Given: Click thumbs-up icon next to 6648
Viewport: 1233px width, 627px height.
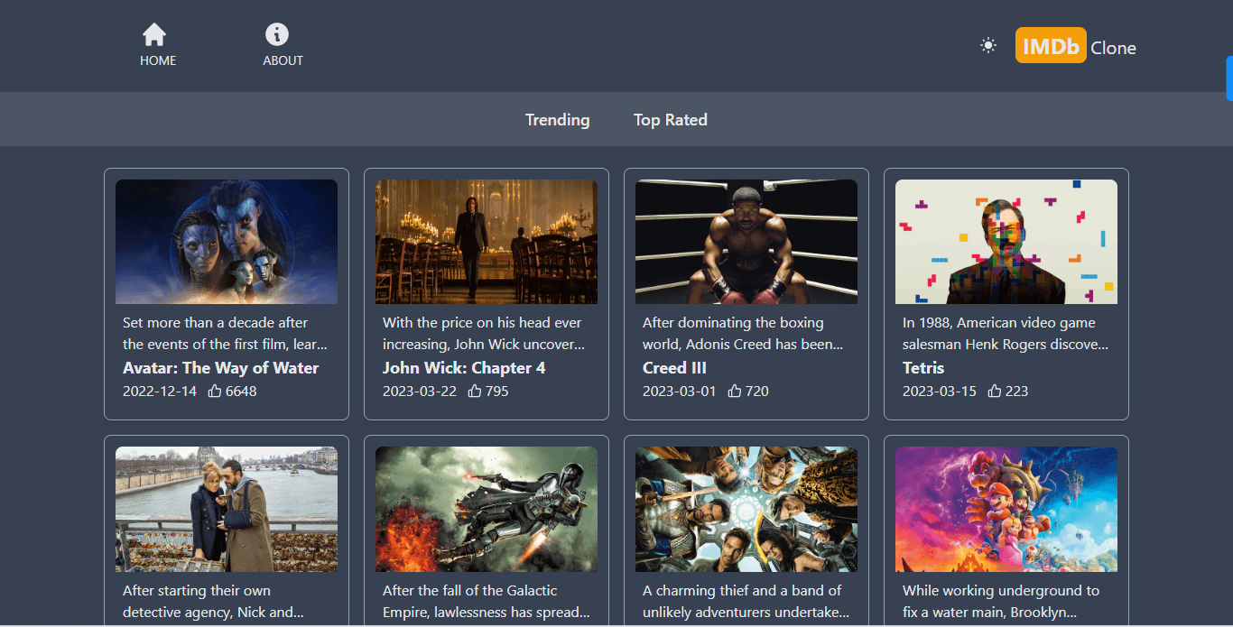Looking at the screenshot, I should [215, 391].
